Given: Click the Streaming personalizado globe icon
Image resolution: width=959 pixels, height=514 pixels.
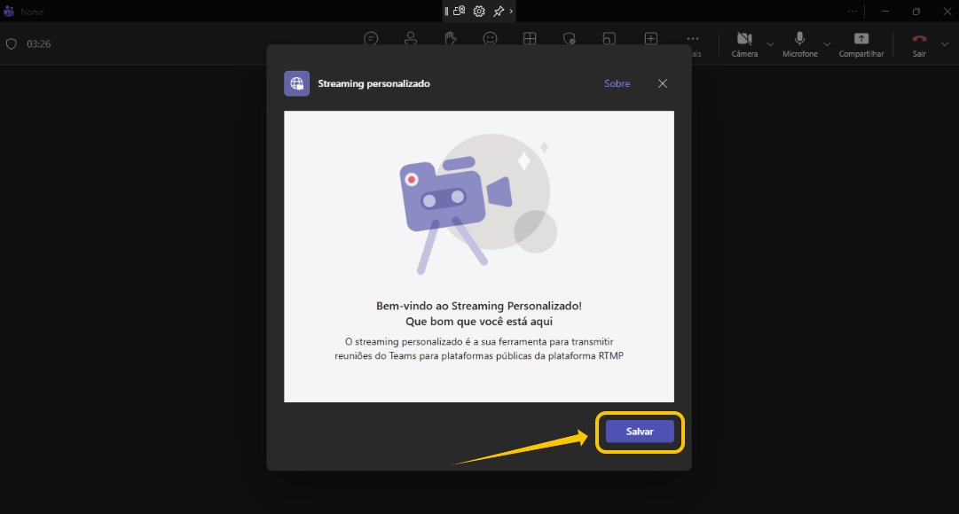Looking at the screenshot, I should click(x=296, y=83).
